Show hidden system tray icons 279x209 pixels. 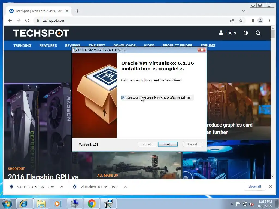pyautogui.click(x=232, y=204)
